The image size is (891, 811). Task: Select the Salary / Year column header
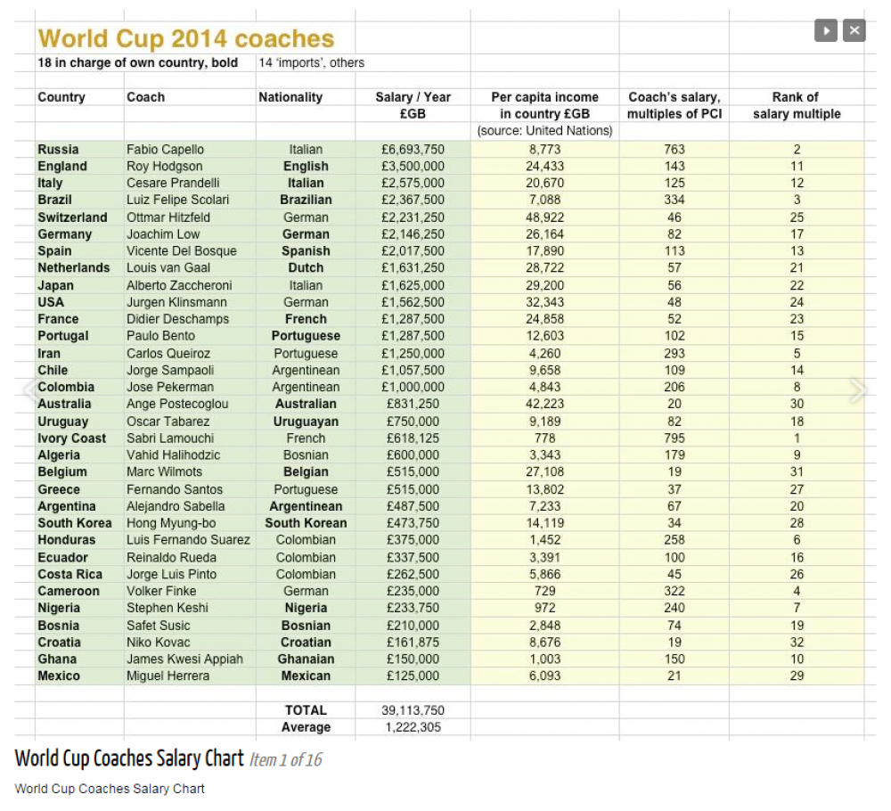pyautogui.click(x=413, y=105)
